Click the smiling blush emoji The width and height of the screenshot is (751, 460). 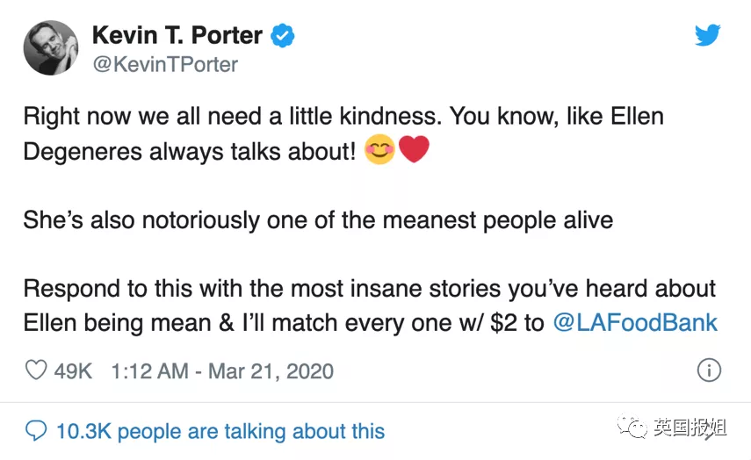[380, 151]
